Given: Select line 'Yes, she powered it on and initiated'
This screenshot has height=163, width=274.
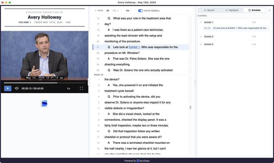Looking at the screenshot, I should [141, 85].
